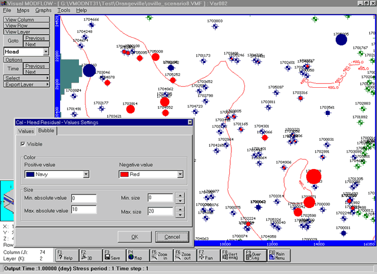This screenshot has height=274, width=377.
Task: Click Previous next to Goto
Action: (37, 38)
